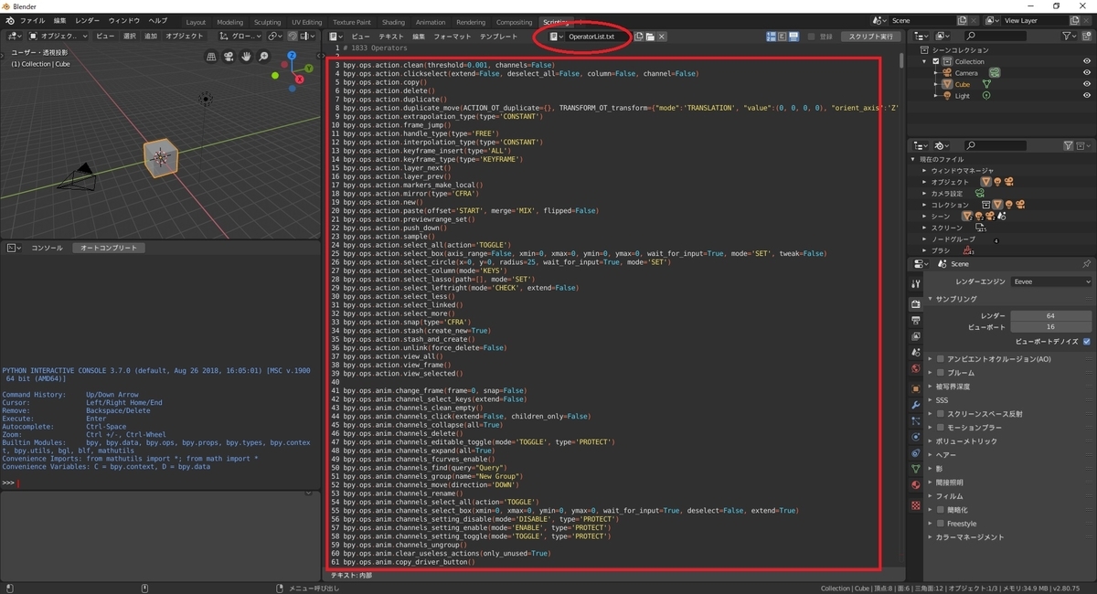
Task: Open the Particles properties tab icon
Action: click(916, 421)
